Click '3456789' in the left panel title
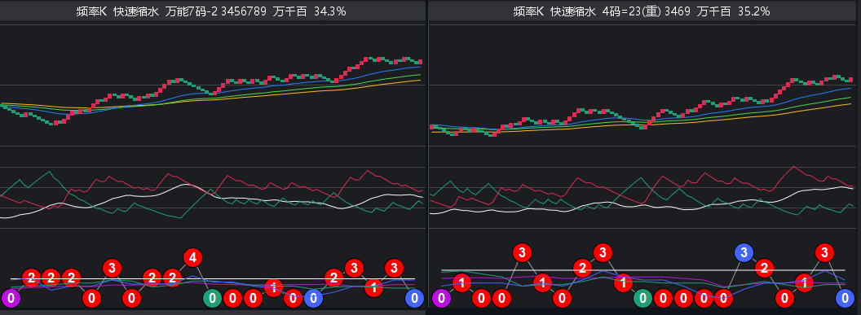The image size is (861, 315). [244, 11]
